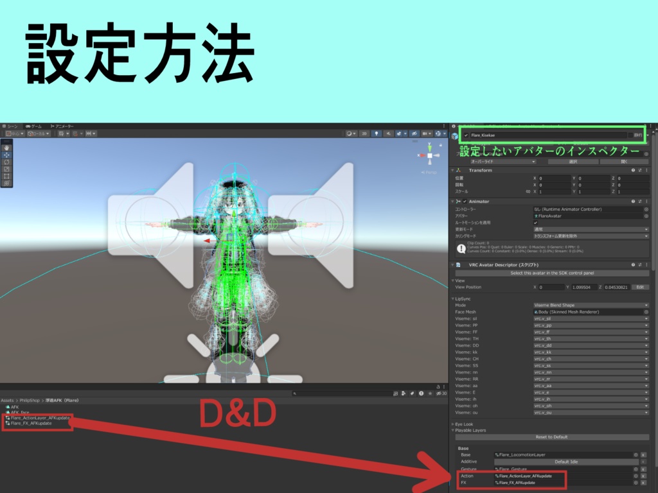Toggle scene view audio icon
This screenshot has height=493, width=658.
(x=389, y=134)
